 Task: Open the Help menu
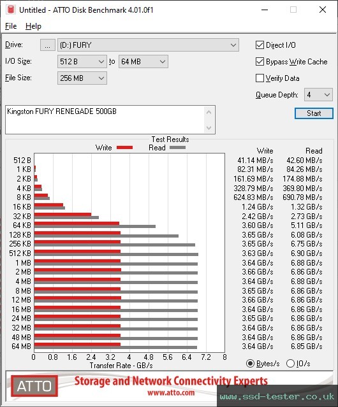click(33, 26)
